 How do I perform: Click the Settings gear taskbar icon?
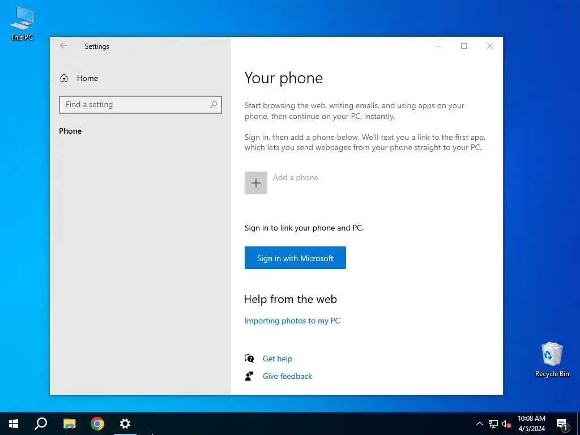tap(125, 424)
